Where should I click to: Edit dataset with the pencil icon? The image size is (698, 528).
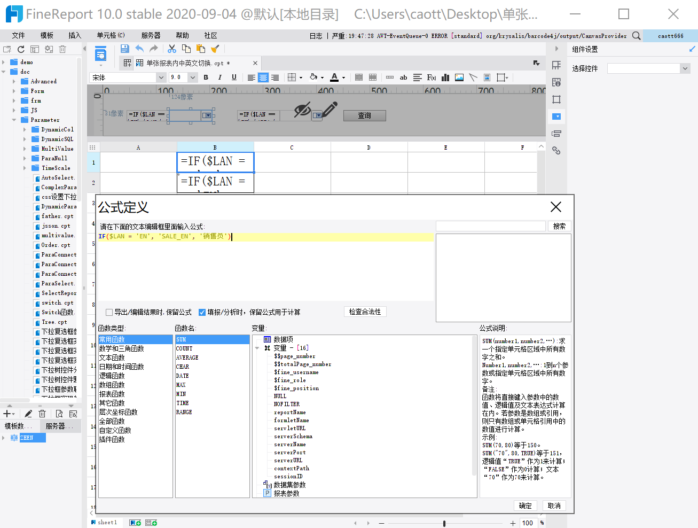tap(28, 414)
